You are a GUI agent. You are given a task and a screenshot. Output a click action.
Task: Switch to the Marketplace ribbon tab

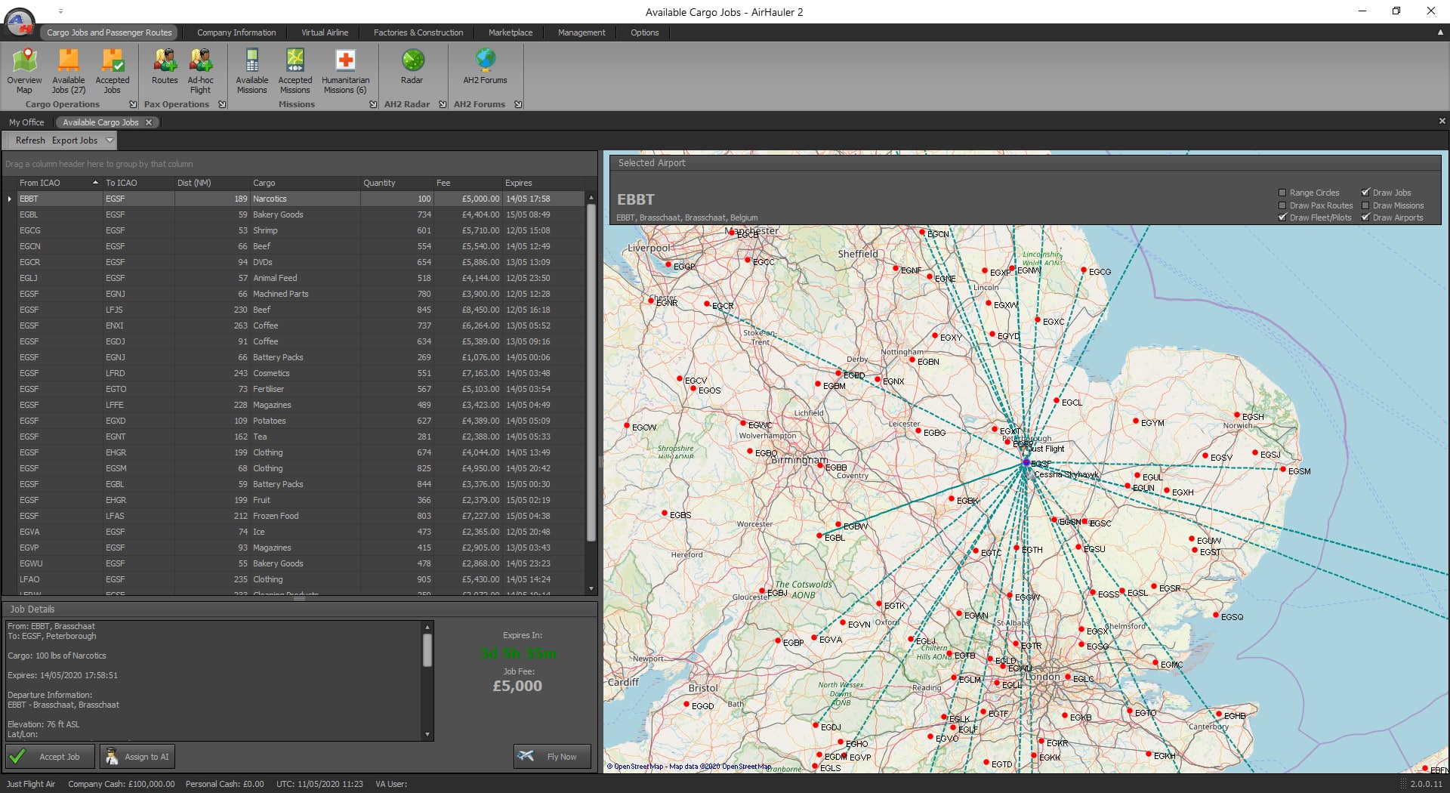pyautogui.click(x=510, y=32)
